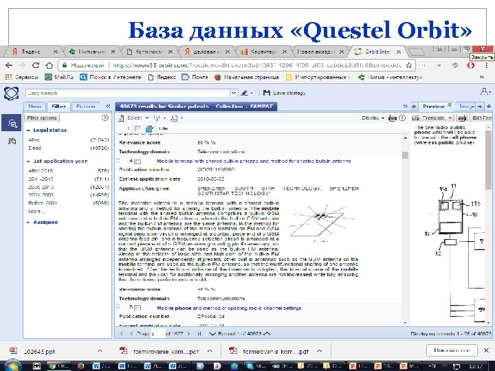Filter by Alive legal status
The height and width of the screenshot is (371, 495).
coord(34,139)
